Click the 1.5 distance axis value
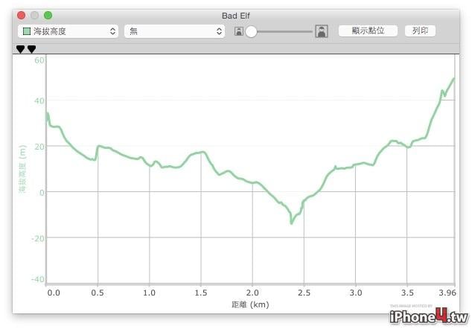 pos(201,293)
